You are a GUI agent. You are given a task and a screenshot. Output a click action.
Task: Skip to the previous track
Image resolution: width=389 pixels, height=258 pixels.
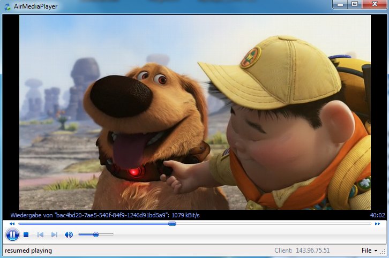point(40,234)
